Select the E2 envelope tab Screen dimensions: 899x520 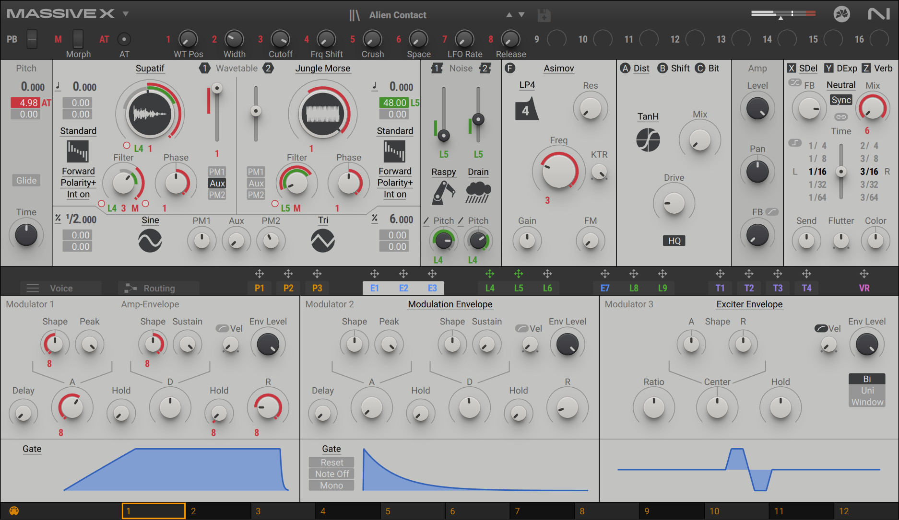coord(403,288)
